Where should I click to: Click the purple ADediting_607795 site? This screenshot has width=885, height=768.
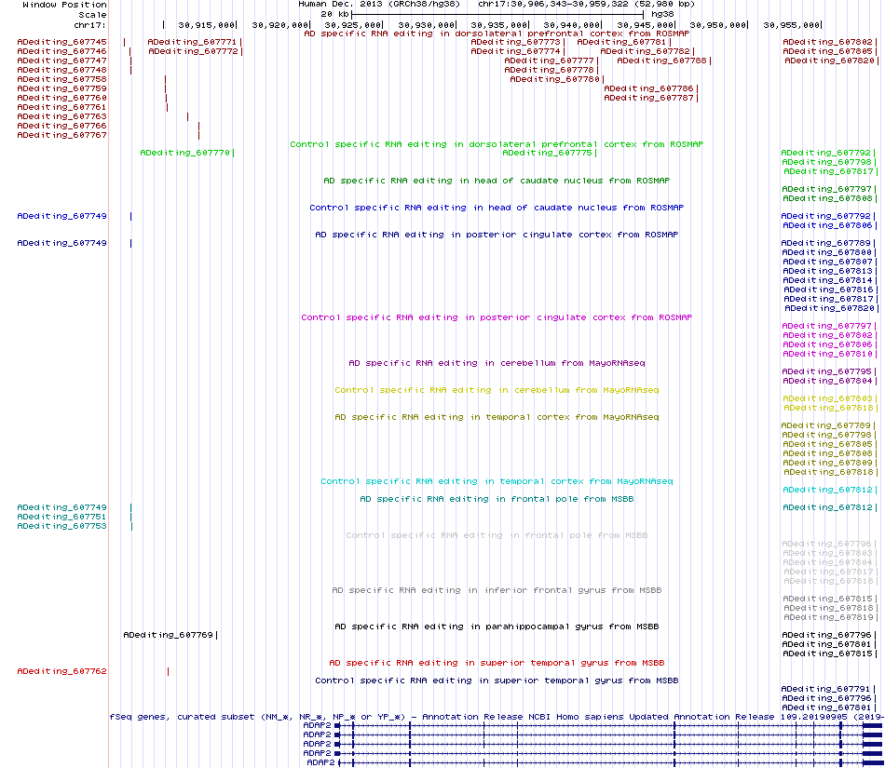point(829,371)
